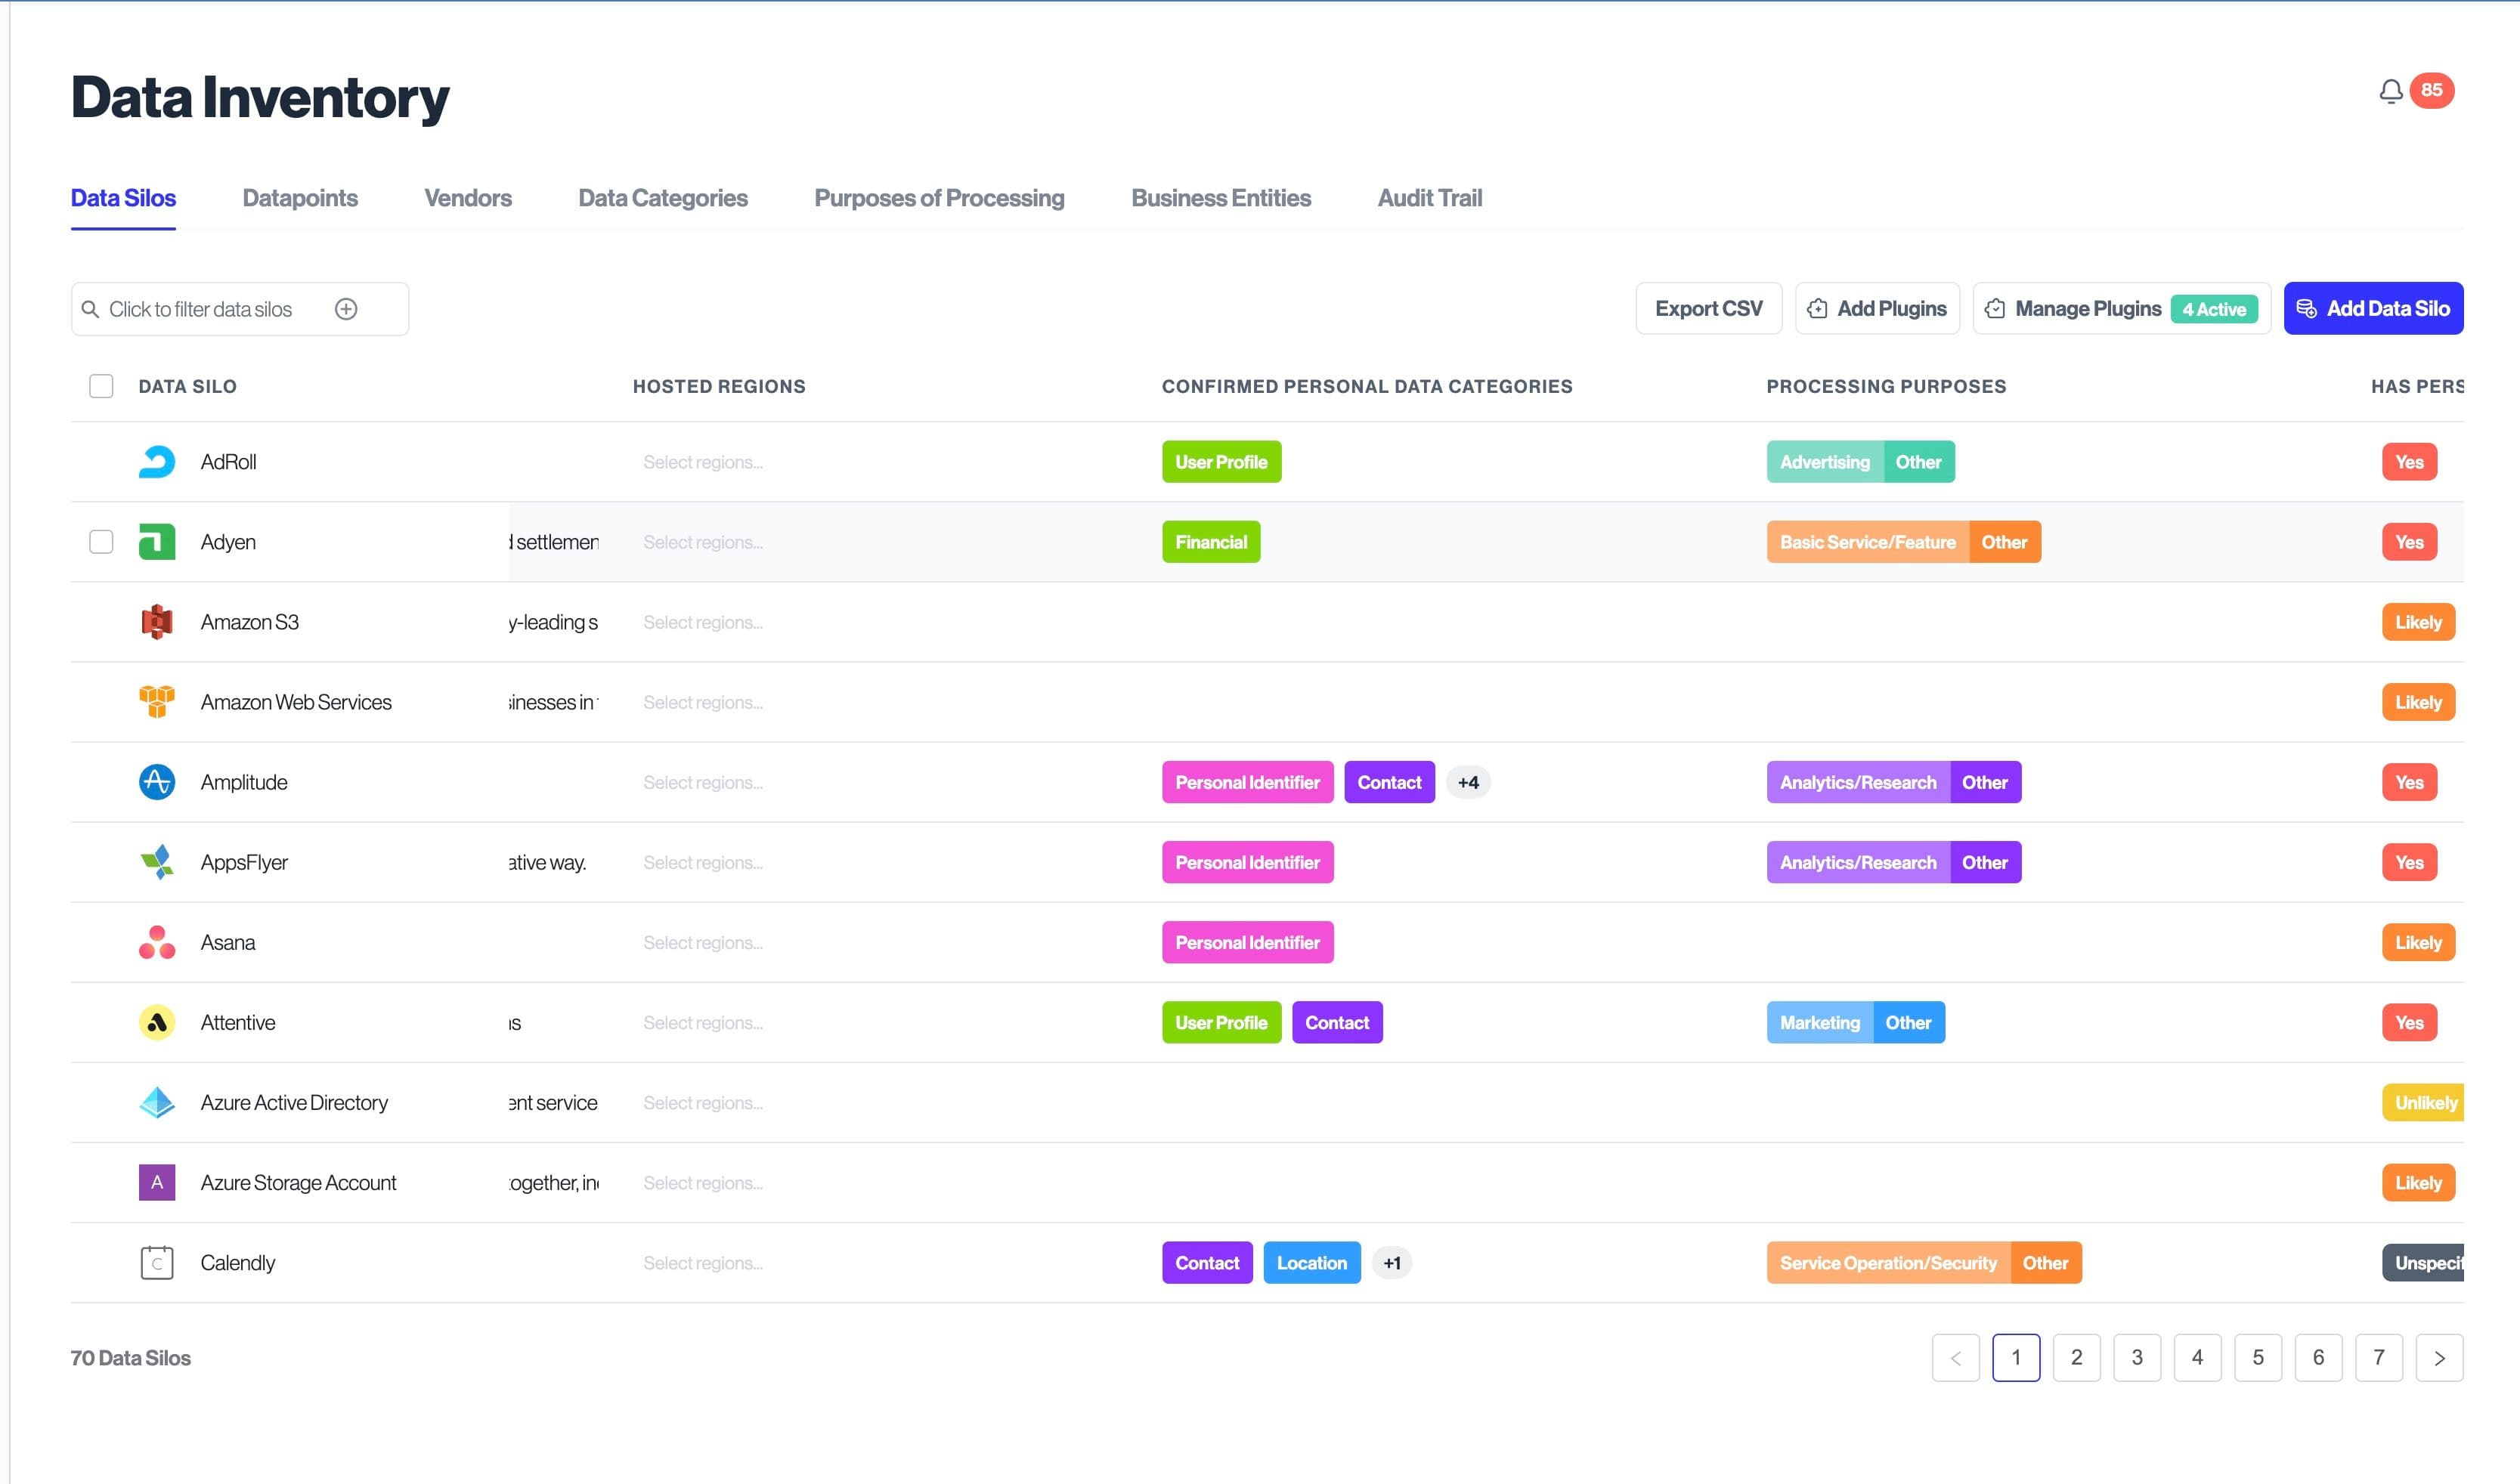
Task: Click the Calendly calendar icon
Action: 157,1262
